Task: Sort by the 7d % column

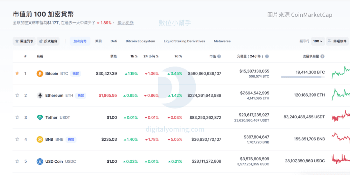Action: tap(178, 56)
